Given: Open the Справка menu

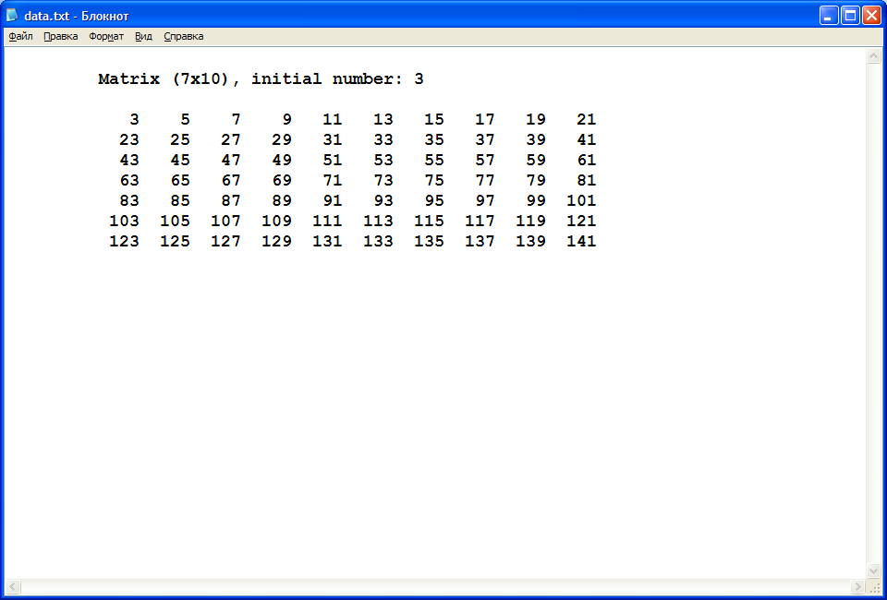Looking at the screenshot, I should (183, 37).
